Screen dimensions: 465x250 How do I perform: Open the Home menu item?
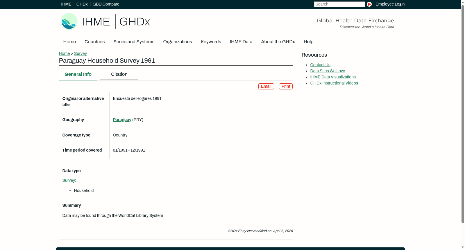69,42
